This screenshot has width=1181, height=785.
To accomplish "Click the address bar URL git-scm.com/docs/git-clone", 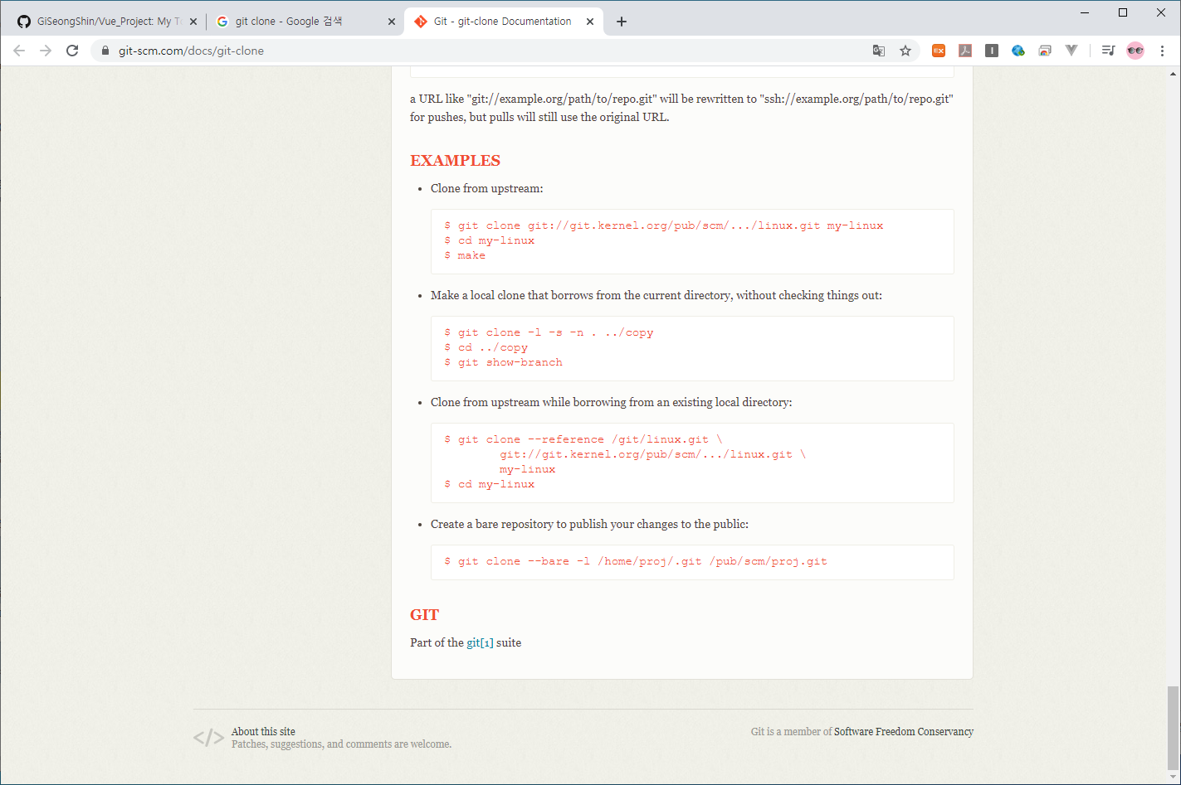I will coord(191,51).
